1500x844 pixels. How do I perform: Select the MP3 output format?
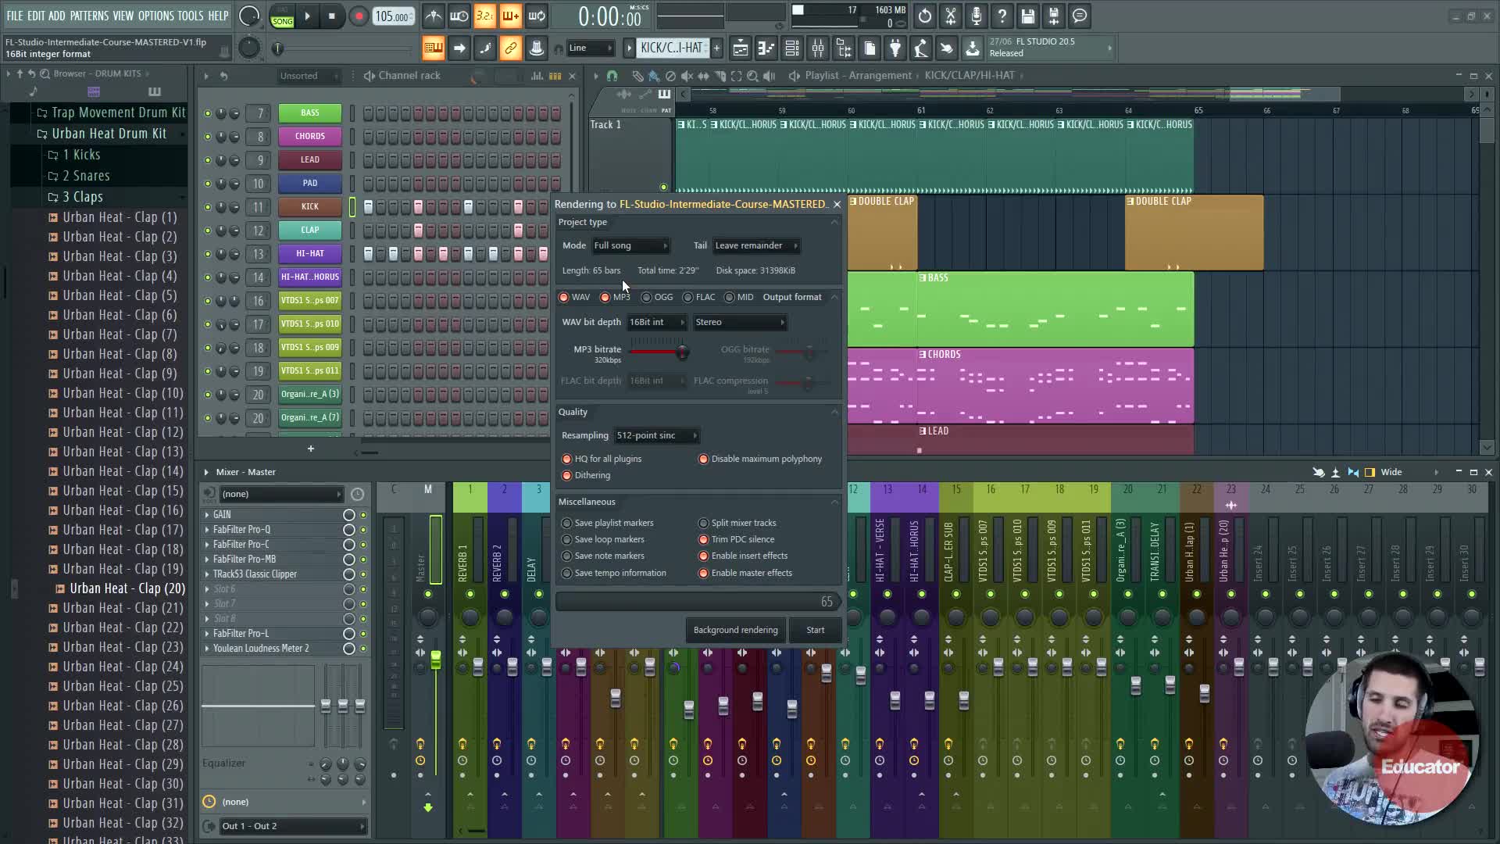605,297
